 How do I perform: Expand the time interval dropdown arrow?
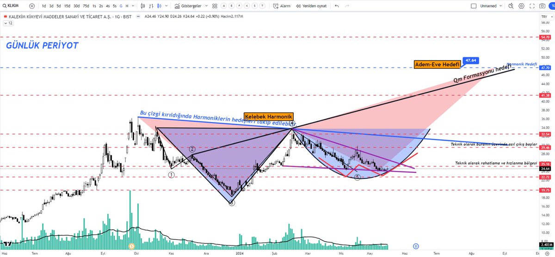coord(133,6)
